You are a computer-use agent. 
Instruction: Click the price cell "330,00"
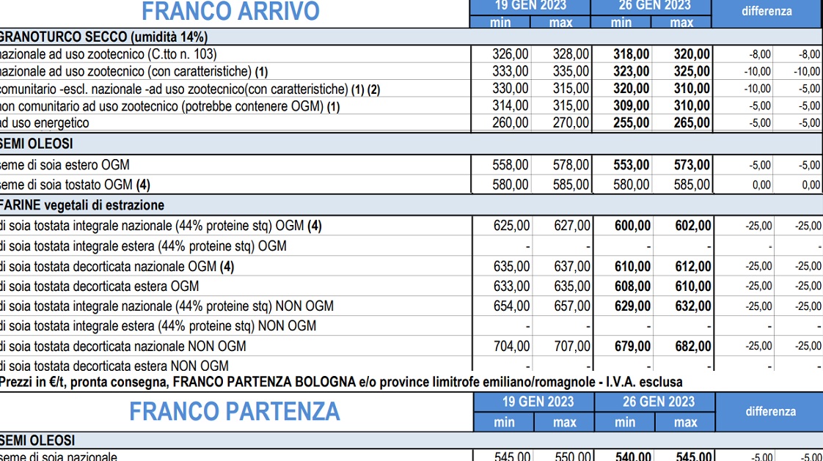click(511, 89)
